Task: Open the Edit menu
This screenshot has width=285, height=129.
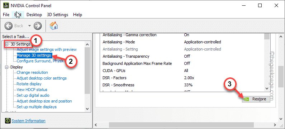Action: pos(18,15)
